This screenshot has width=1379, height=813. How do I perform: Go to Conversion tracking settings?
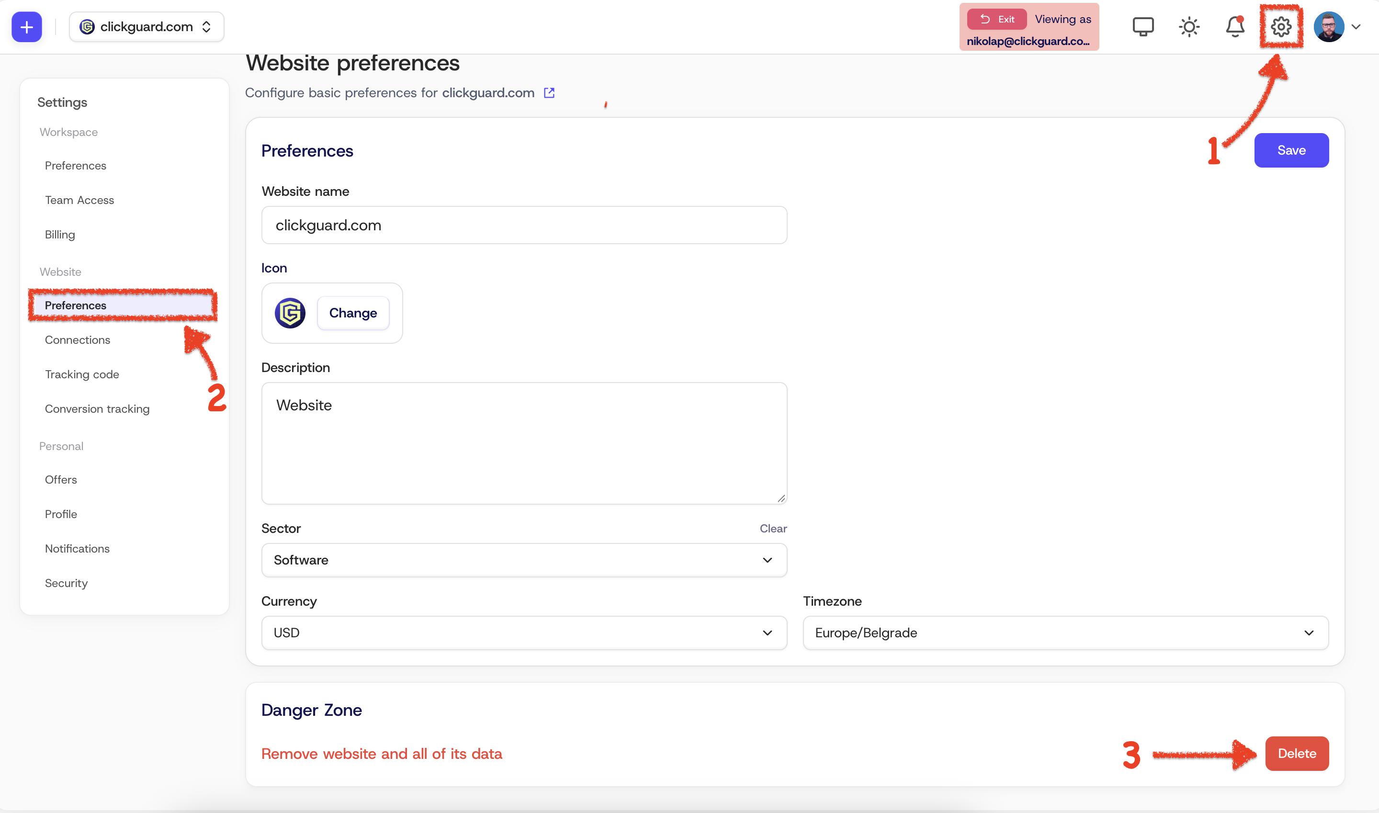pyautogui.click(x=97, y=409)
